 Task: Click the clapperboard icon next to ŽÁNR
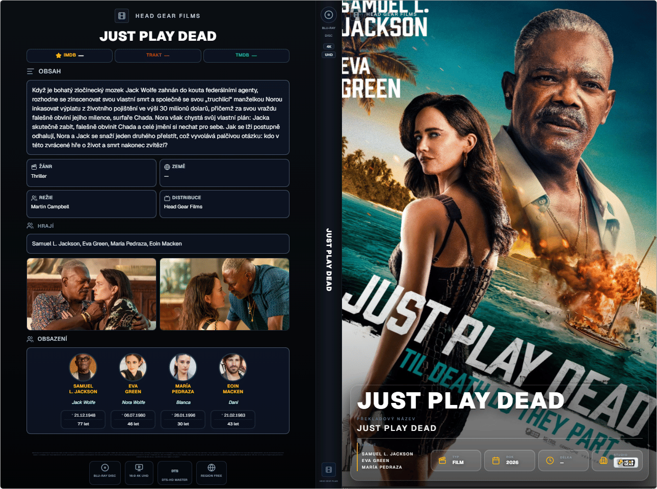(x=34, y=167)
